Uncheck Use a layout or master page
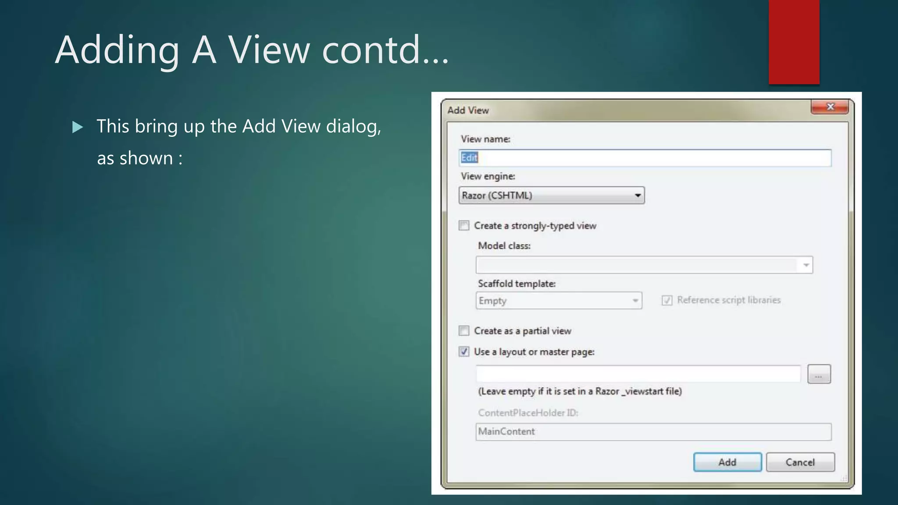This screenshot has height=505, width=898. (x=464, y=352)
